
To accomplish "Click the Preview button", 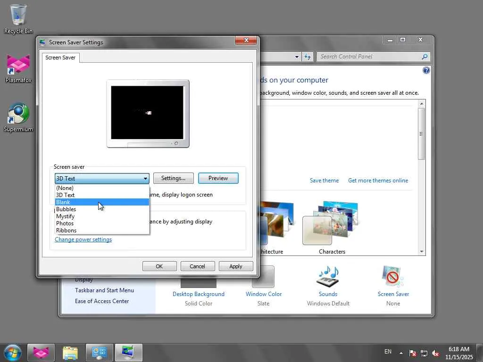I will click(x=218, y=178).
